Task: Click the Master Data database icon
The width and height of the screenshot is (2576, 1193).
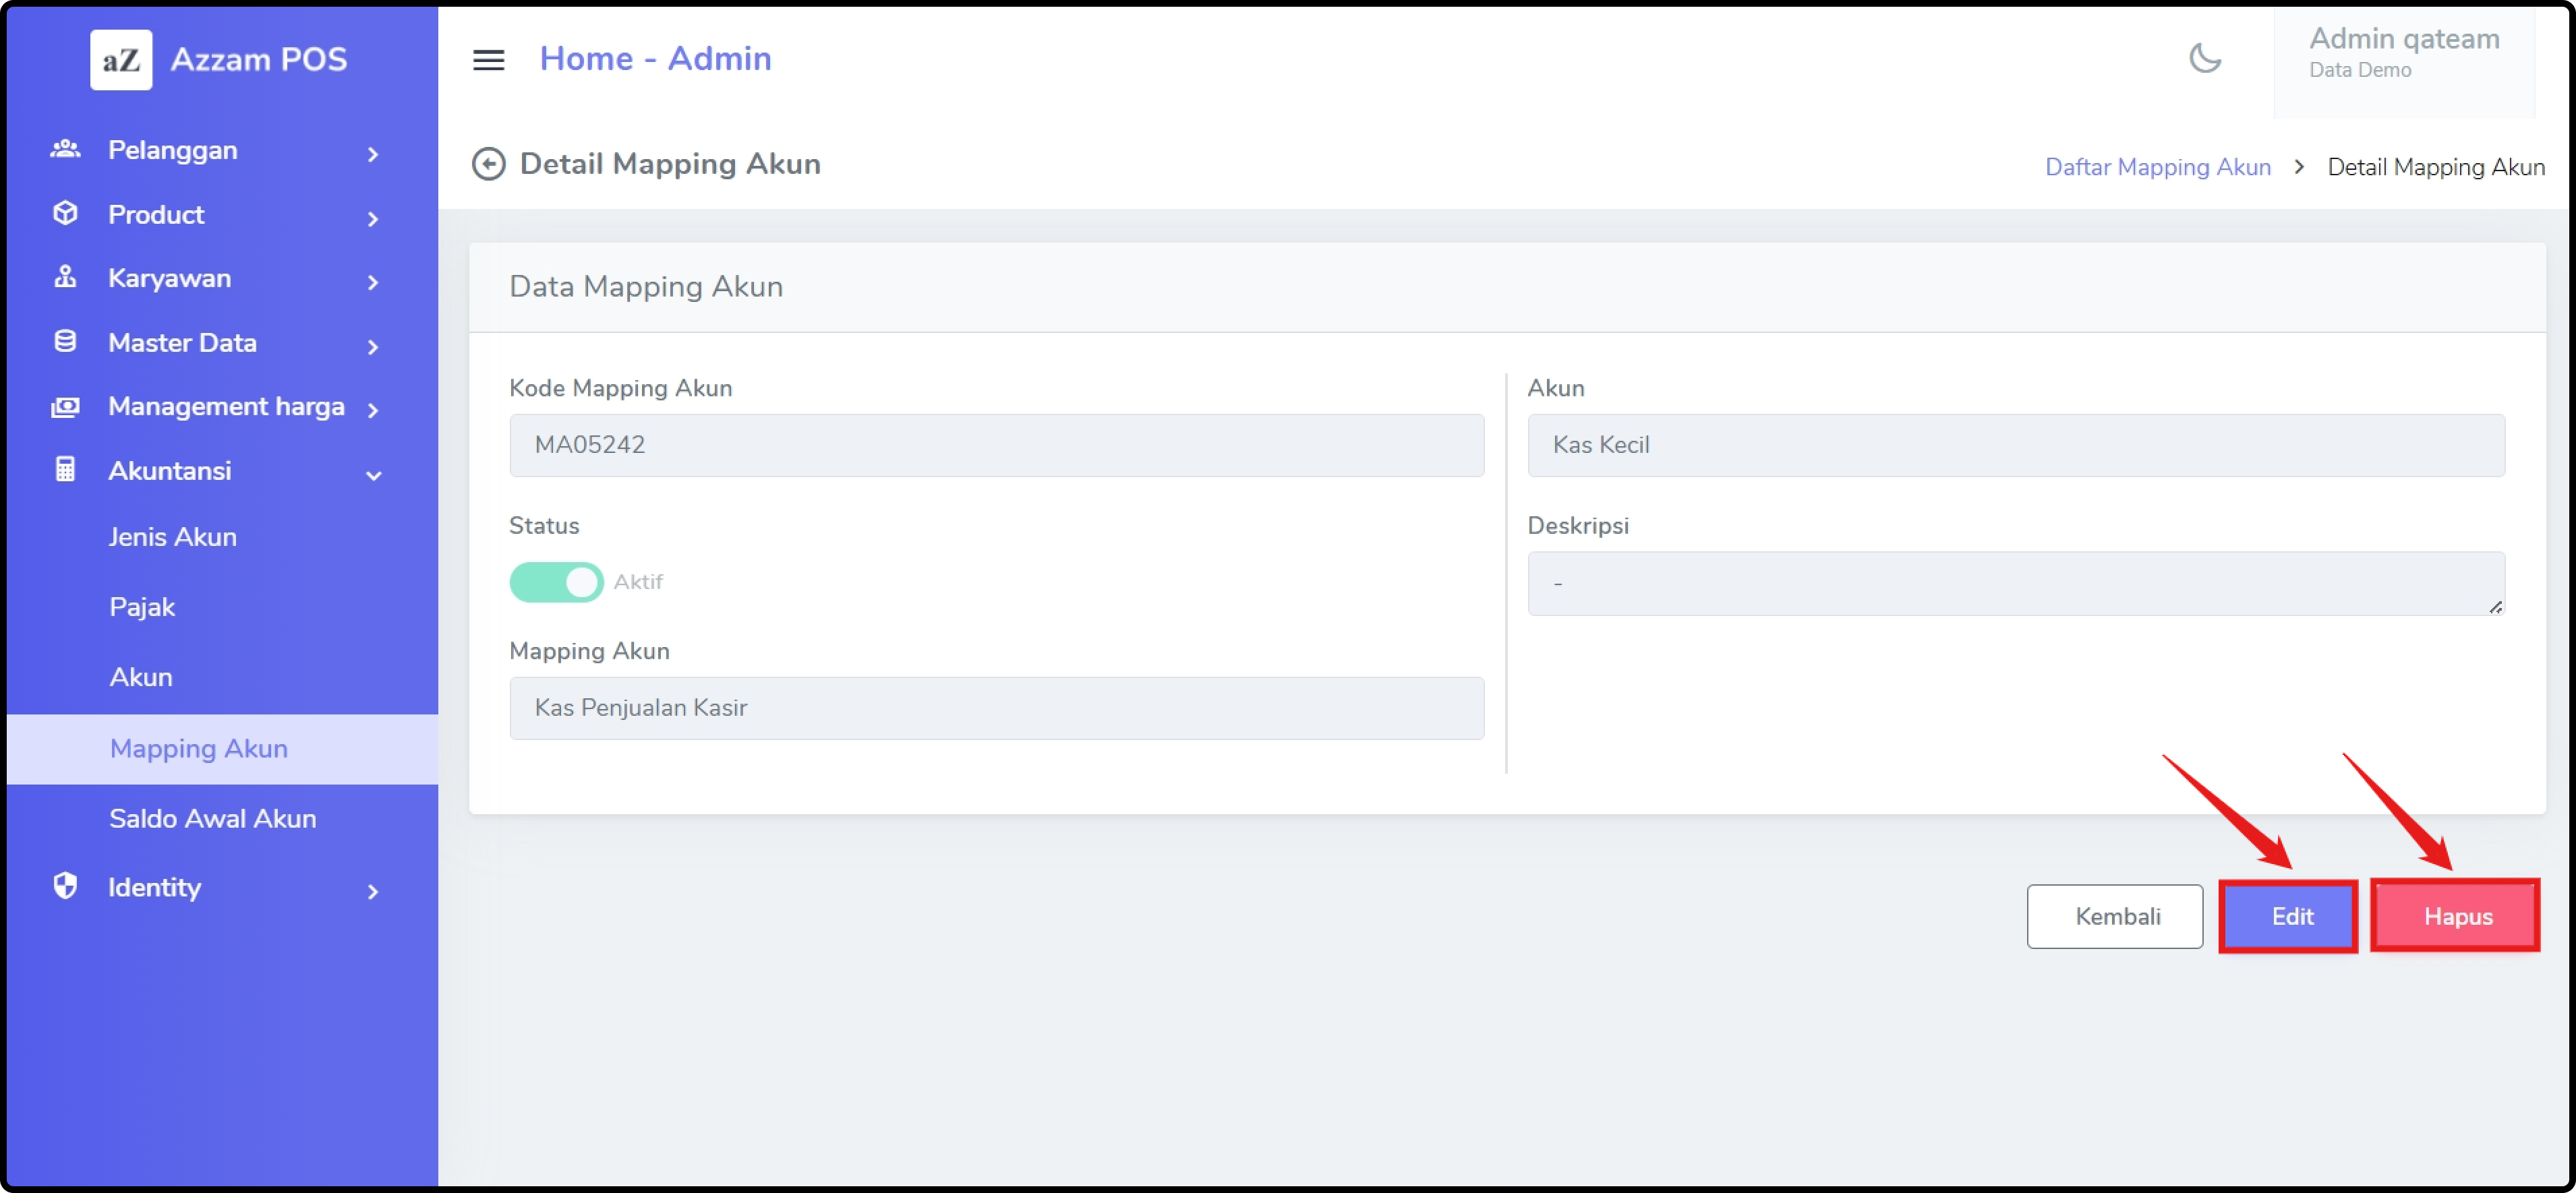Action: (x=65, y=342)
